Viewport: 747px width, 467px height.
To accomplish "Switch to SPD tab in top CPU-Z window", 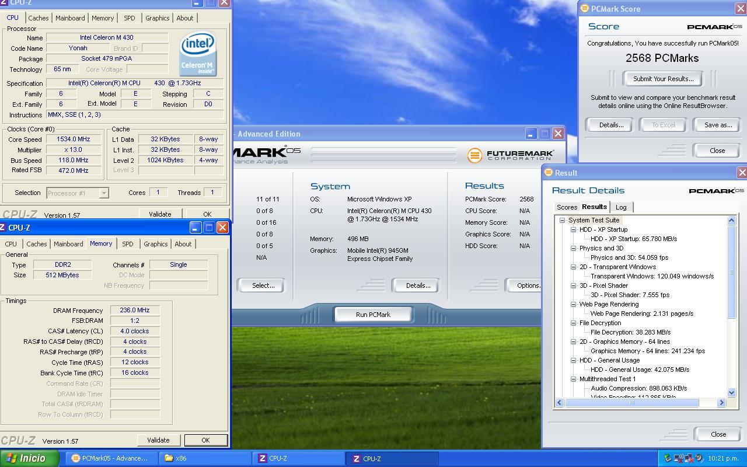I will point(130,18).
